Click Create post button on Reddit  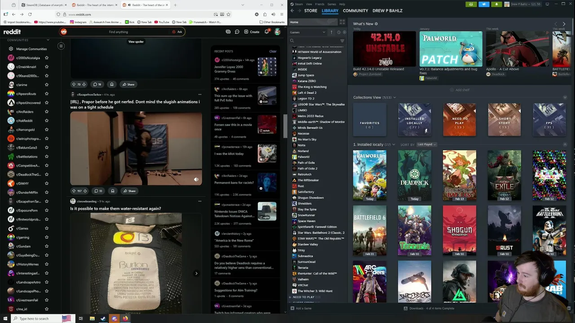tap(252, 32)
